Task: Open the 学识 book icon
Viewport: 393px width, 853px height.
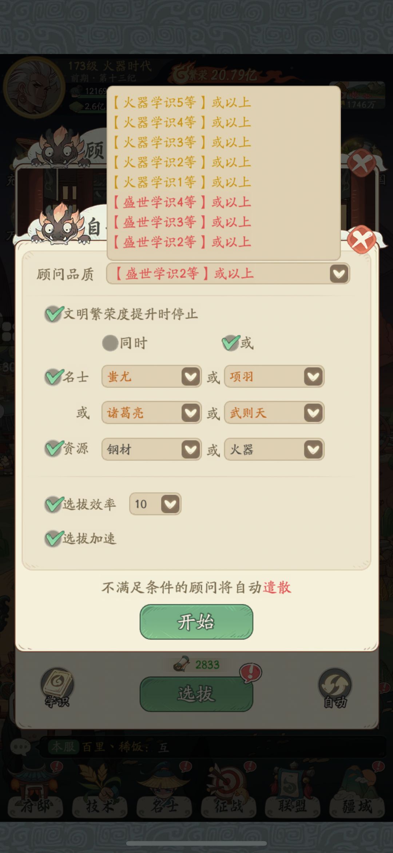Action: point(57,688)
